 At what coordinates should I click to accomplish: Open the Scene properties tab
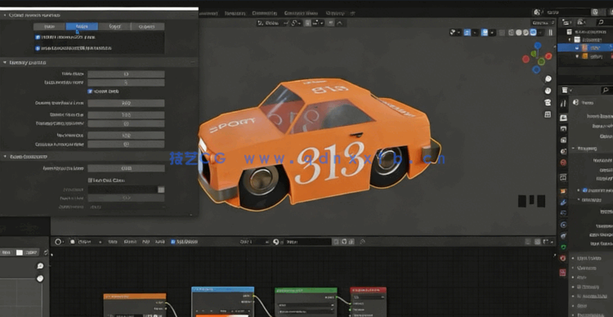[x=563, y=151]
